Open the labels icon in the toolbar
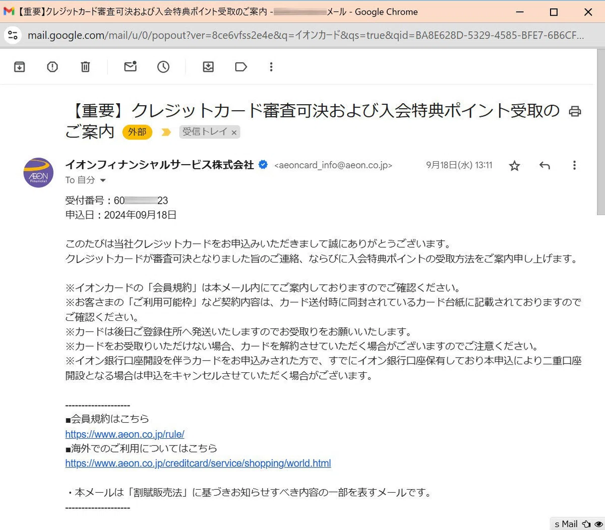The width and height of the screenshot is (605, 530). click(241, 67)
